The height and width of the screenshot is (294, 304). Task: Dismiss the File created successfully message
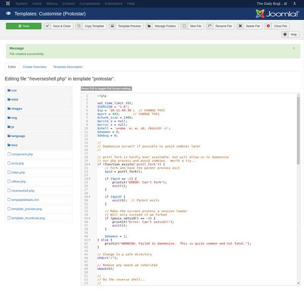pos(294,48)
